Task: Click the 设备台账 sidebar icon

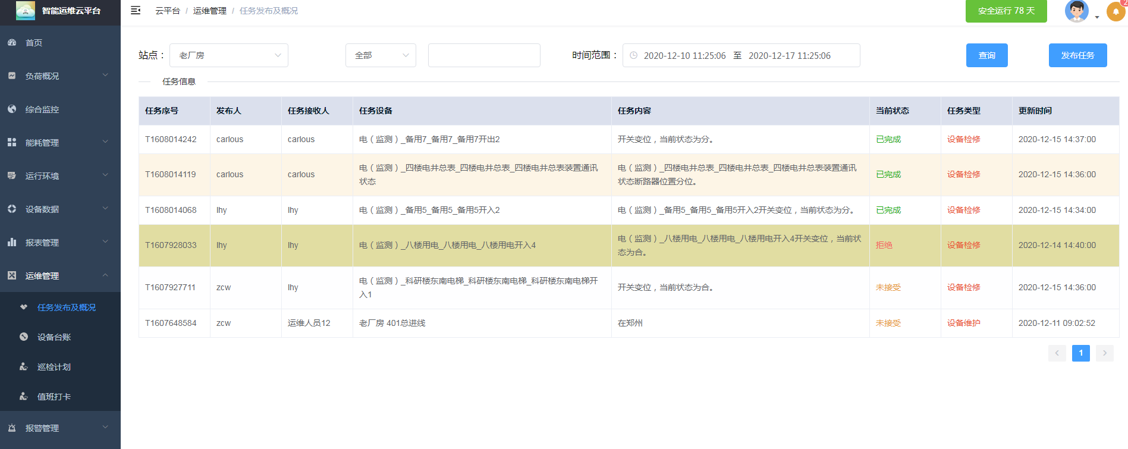Action: [24, 337]
